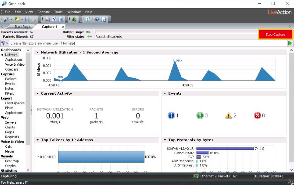Viewport: 294px width, 185px height.
Task: Click the Print toolbar icon
Action: click(34, 19)
